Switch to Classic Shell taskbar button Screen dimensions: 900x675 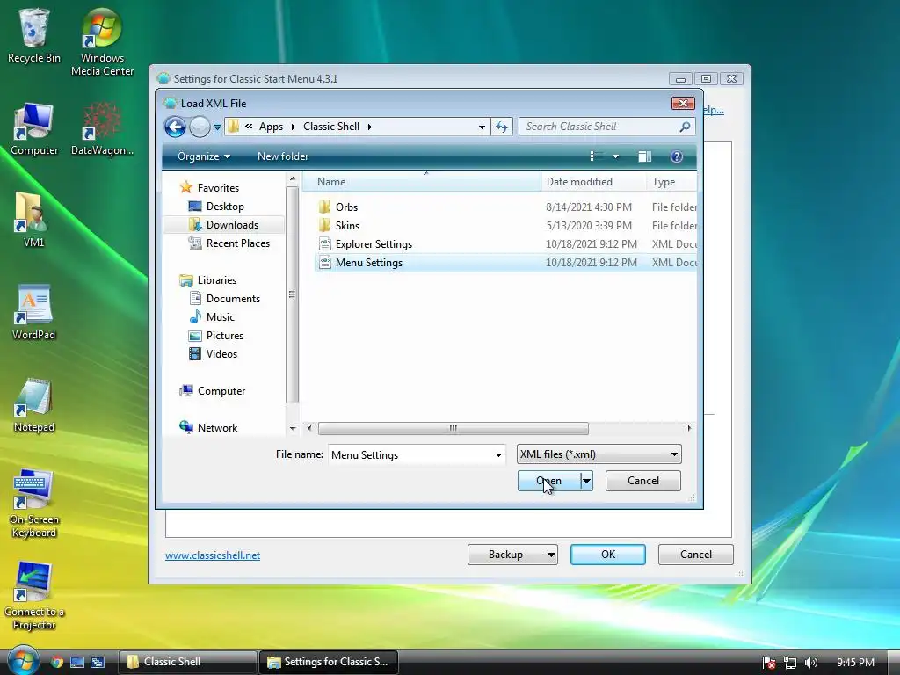click(187, 662)
